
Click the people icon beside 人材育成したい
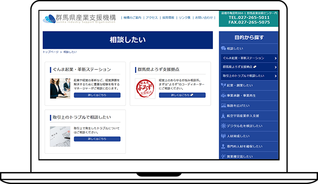223,136
